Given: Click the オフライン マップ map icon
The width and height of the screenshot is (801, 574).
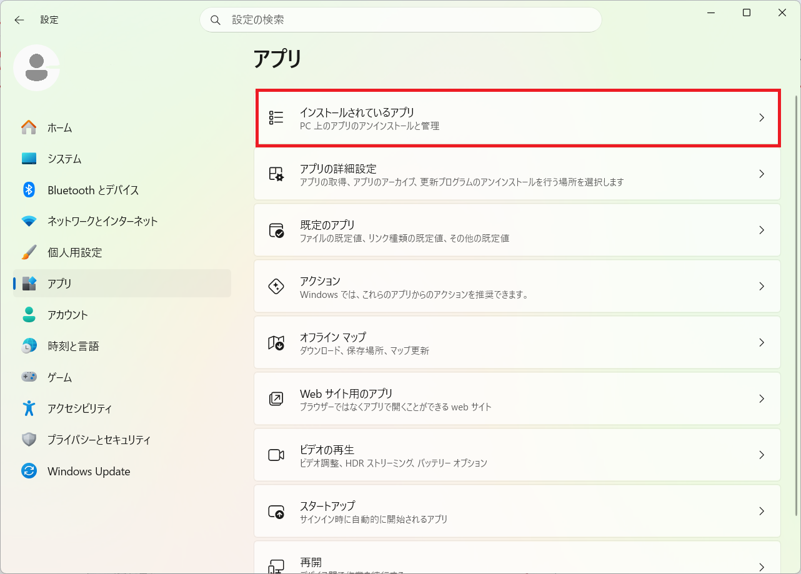Looking at the screenshot, I should (x=276, y=342).
